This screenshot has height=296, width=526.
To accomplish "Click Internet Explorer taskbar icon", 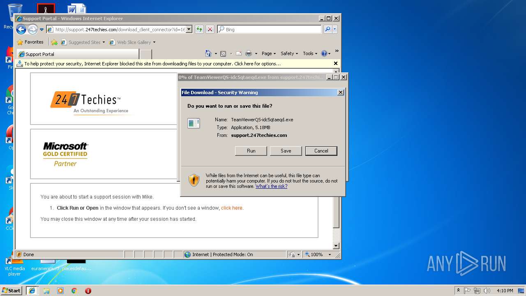I will [x=32, y=291].
